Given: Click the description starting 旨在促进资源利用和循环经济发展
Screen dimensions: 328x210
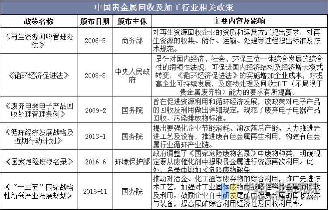Looking at the screenshot, I should (x=237, y=110).
